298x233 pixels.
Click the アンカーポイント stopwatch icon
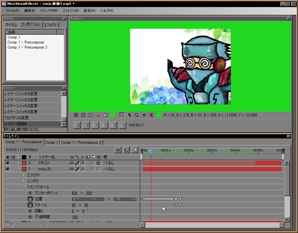(x=30, y=193)
